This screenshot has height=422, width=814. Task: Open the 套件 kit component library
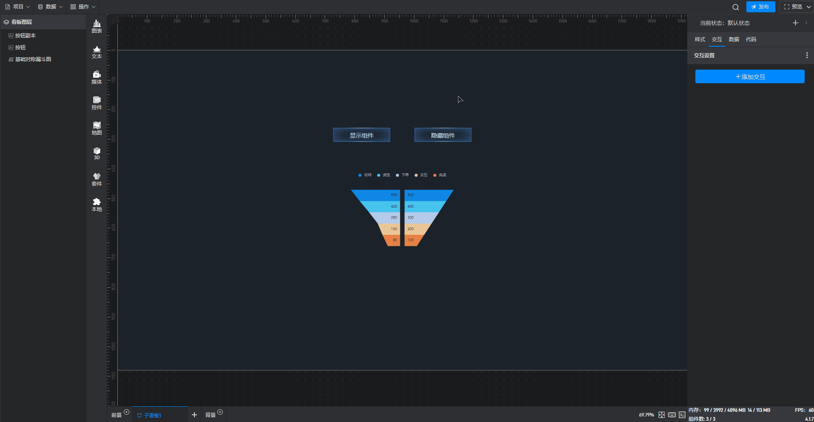coord(97,179)
